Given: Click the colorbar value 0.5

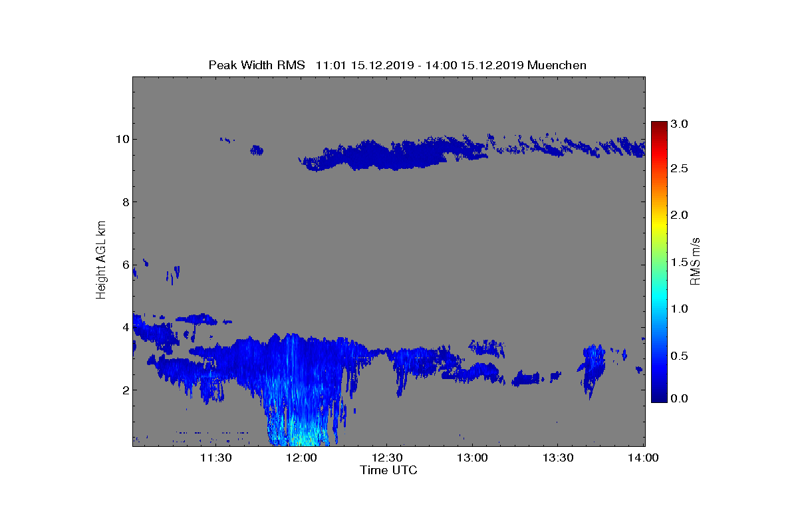Looking at the screenshot, I should click(679, 356).
